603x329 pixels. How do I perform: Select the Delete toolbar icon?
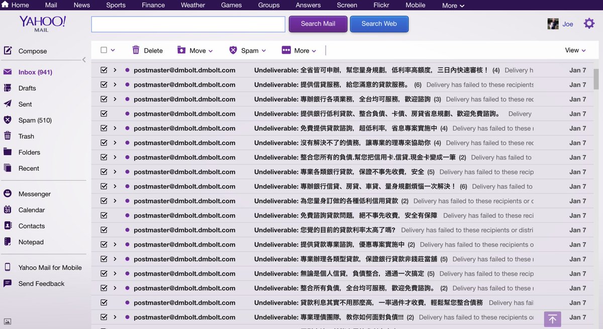click(x=147, y=50)
